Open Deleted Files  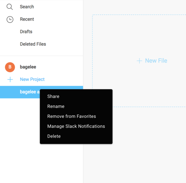coord(33,44)
